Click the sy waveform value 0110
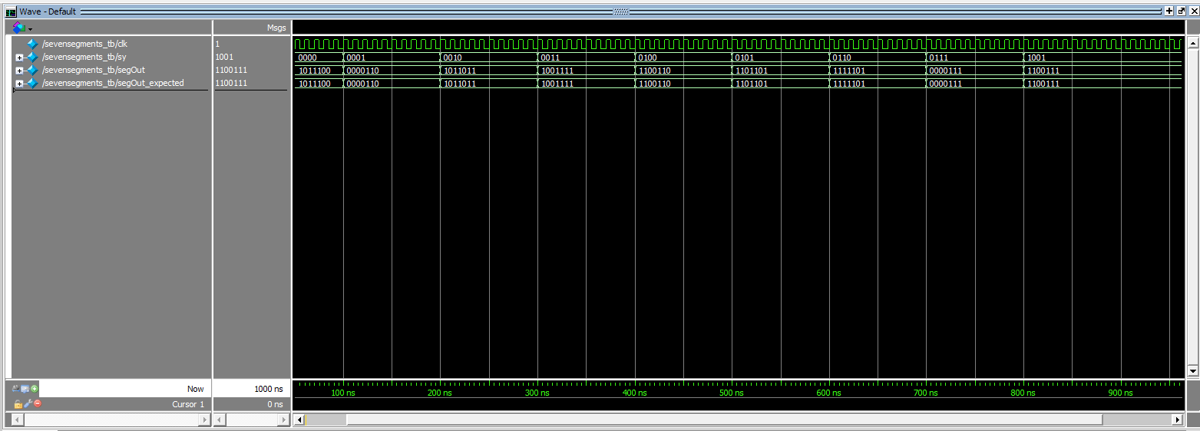This screenshot has width=1200, height=431. [x=842, y=58]
